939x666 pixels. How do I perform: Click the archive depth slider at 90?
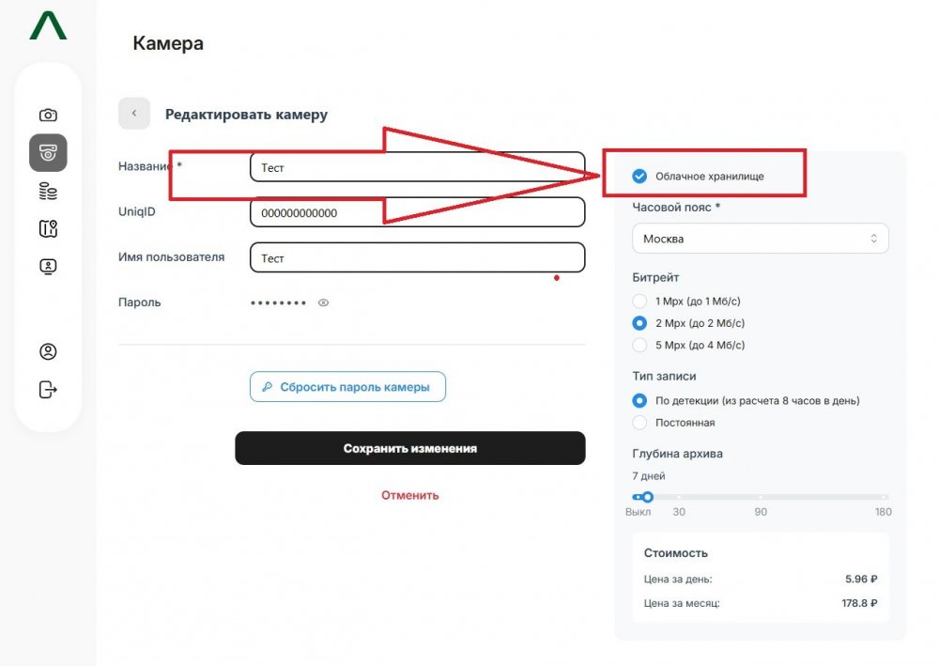point(761,497)
